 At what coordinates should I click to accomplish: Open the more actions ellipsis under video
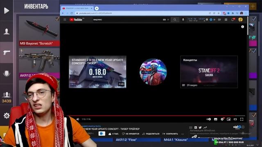tap(183, 134)
